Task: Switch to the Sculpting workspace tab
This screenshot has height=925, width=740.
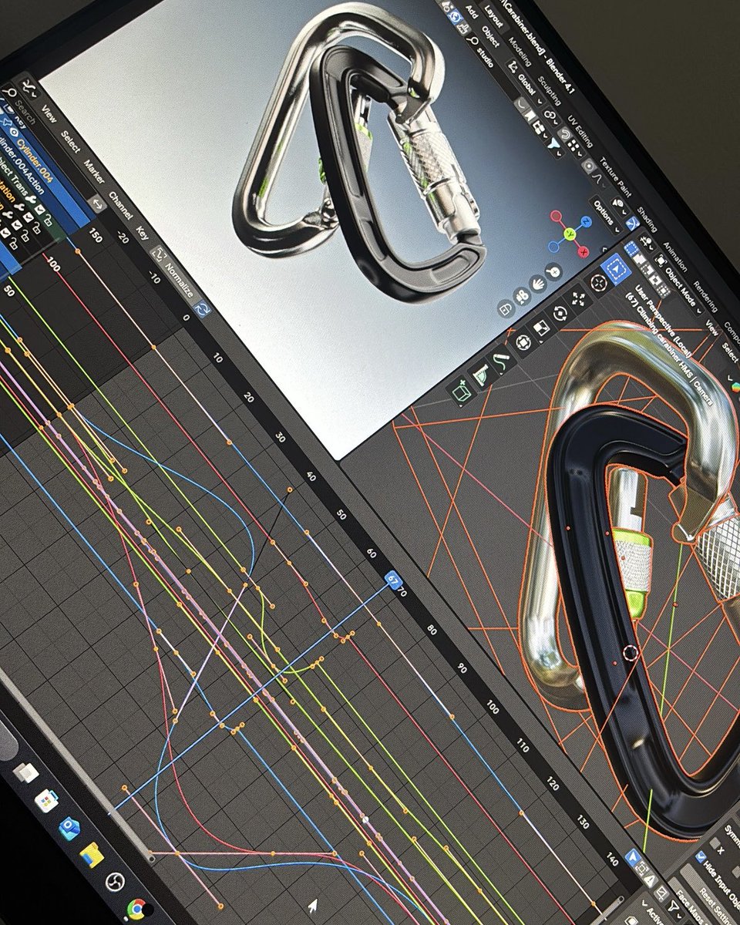Action: coord(549,92)
